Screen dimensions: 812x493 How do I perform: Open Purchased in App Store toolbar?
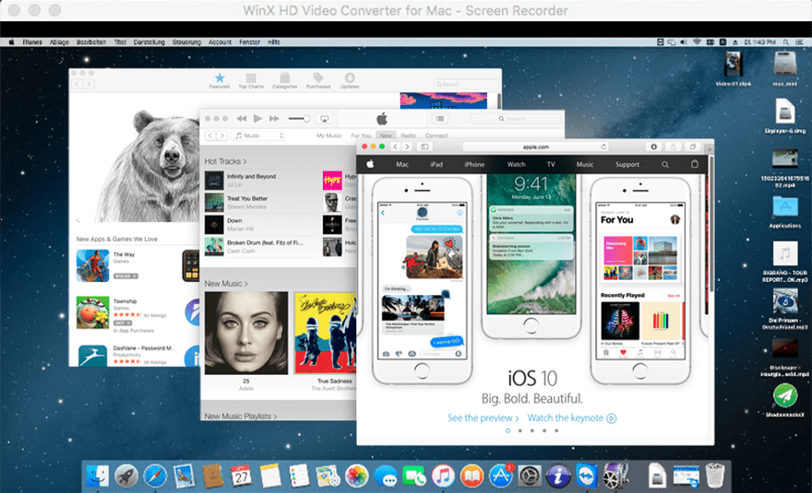318,81
